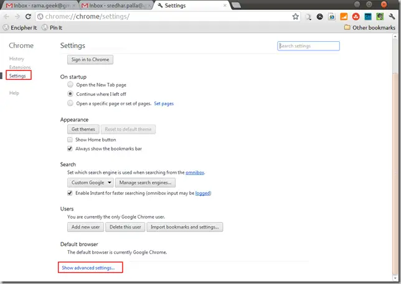This screenshot has width=401, height=284.
Task: Click the vertical scrollbar thumb
Action: tap(395, 174)
